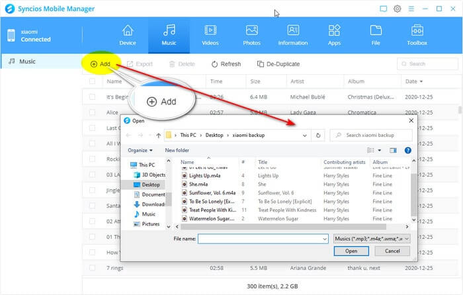This screenshot has height=295, width=463.
Task: Check the box for the row starting 'All I W'
Action: click(x=92, y=144)
